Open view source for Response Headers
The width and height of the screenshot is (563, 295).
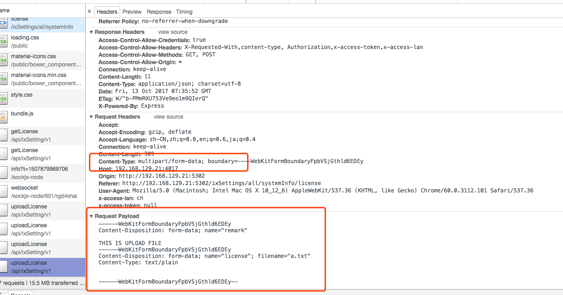click(x=172, y=32)
